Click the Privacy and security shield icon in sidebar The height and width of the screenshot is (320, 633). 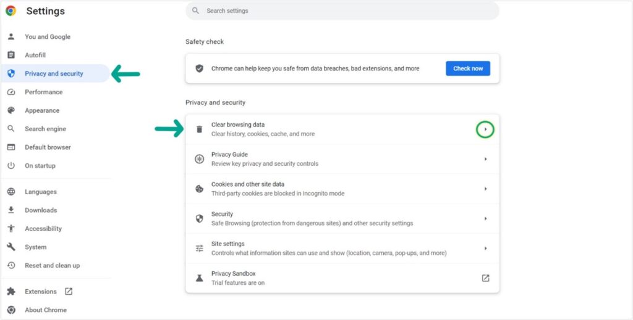coord(11,73)
